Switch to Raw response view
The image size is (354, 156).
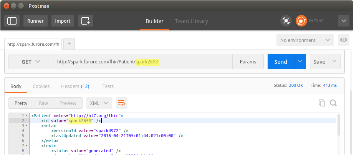[43, 103]
